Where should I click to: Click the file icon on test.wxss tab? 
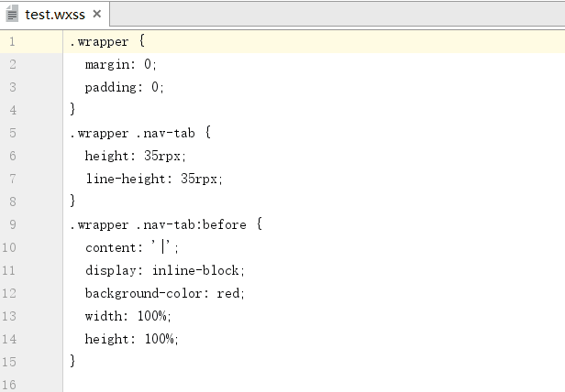(x=12, y=14)
